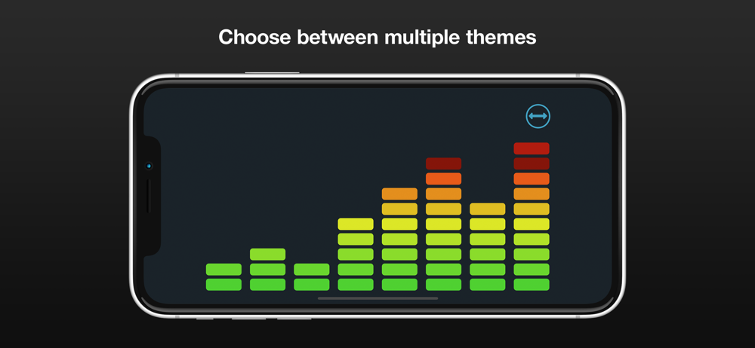Tap the circled double-arrow icon
This screenshot has width=755, height=348.
538,116
